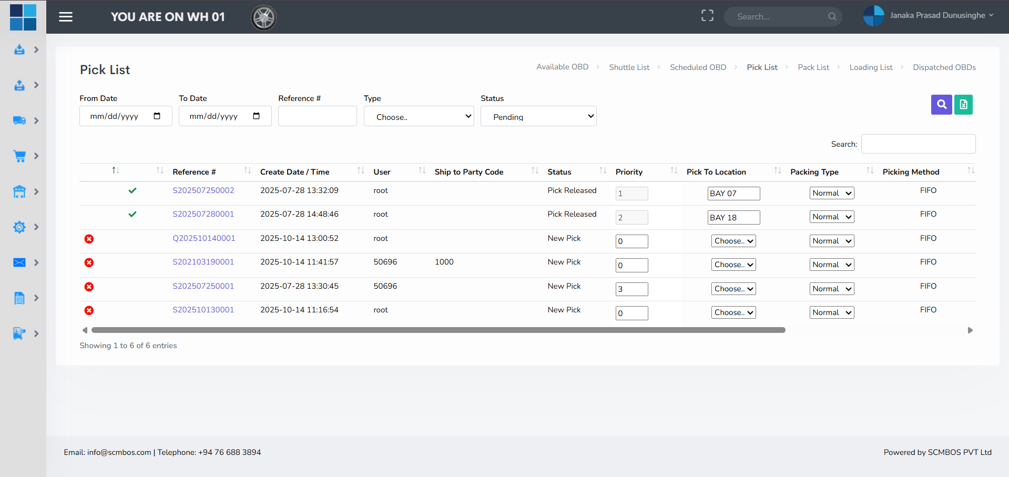
Task: Open Pick To Location dropdown for Q202510140001
Action: coord(733,241)
